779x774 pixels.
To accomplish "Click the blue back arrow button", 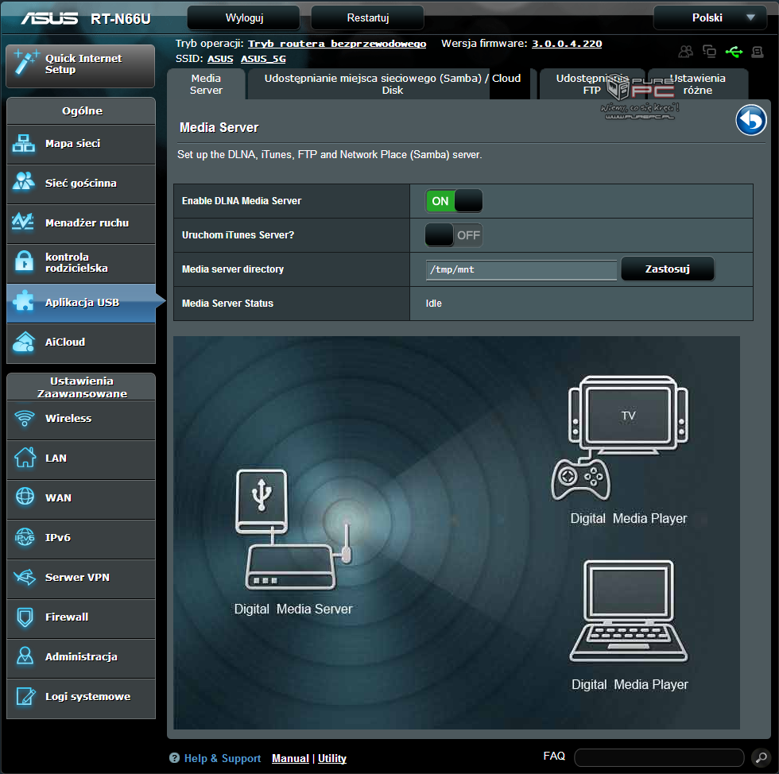I will point(750,120).
